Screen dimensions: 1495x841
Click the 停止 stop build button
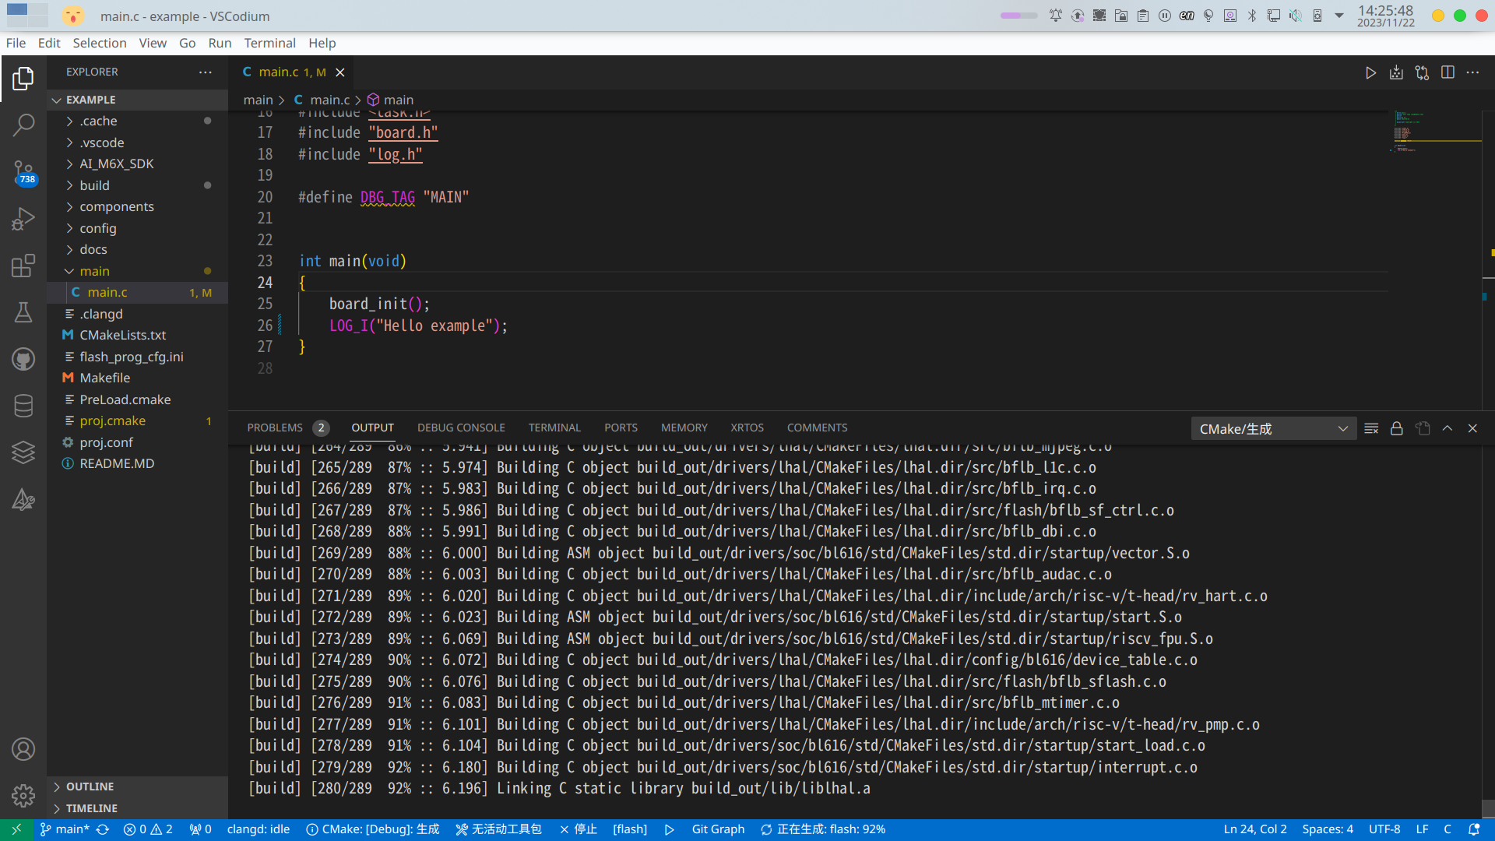click(x=578, y=829)
